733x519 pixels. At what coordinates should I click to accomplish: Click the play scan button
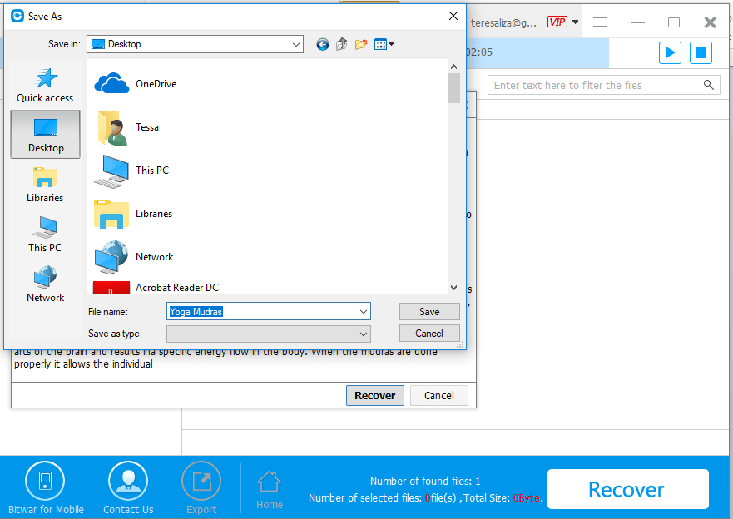[670, 52]
